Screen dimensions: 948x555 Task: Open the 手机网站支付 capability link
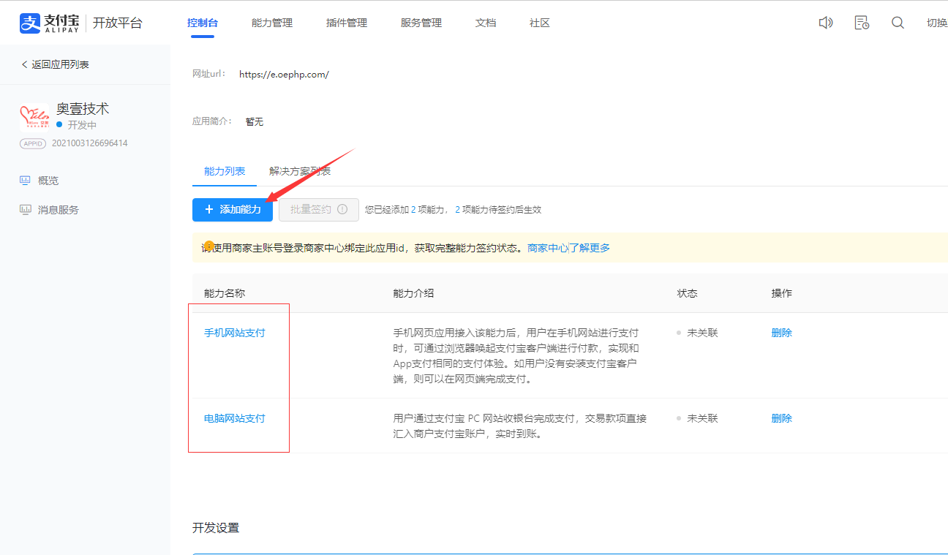235,333
